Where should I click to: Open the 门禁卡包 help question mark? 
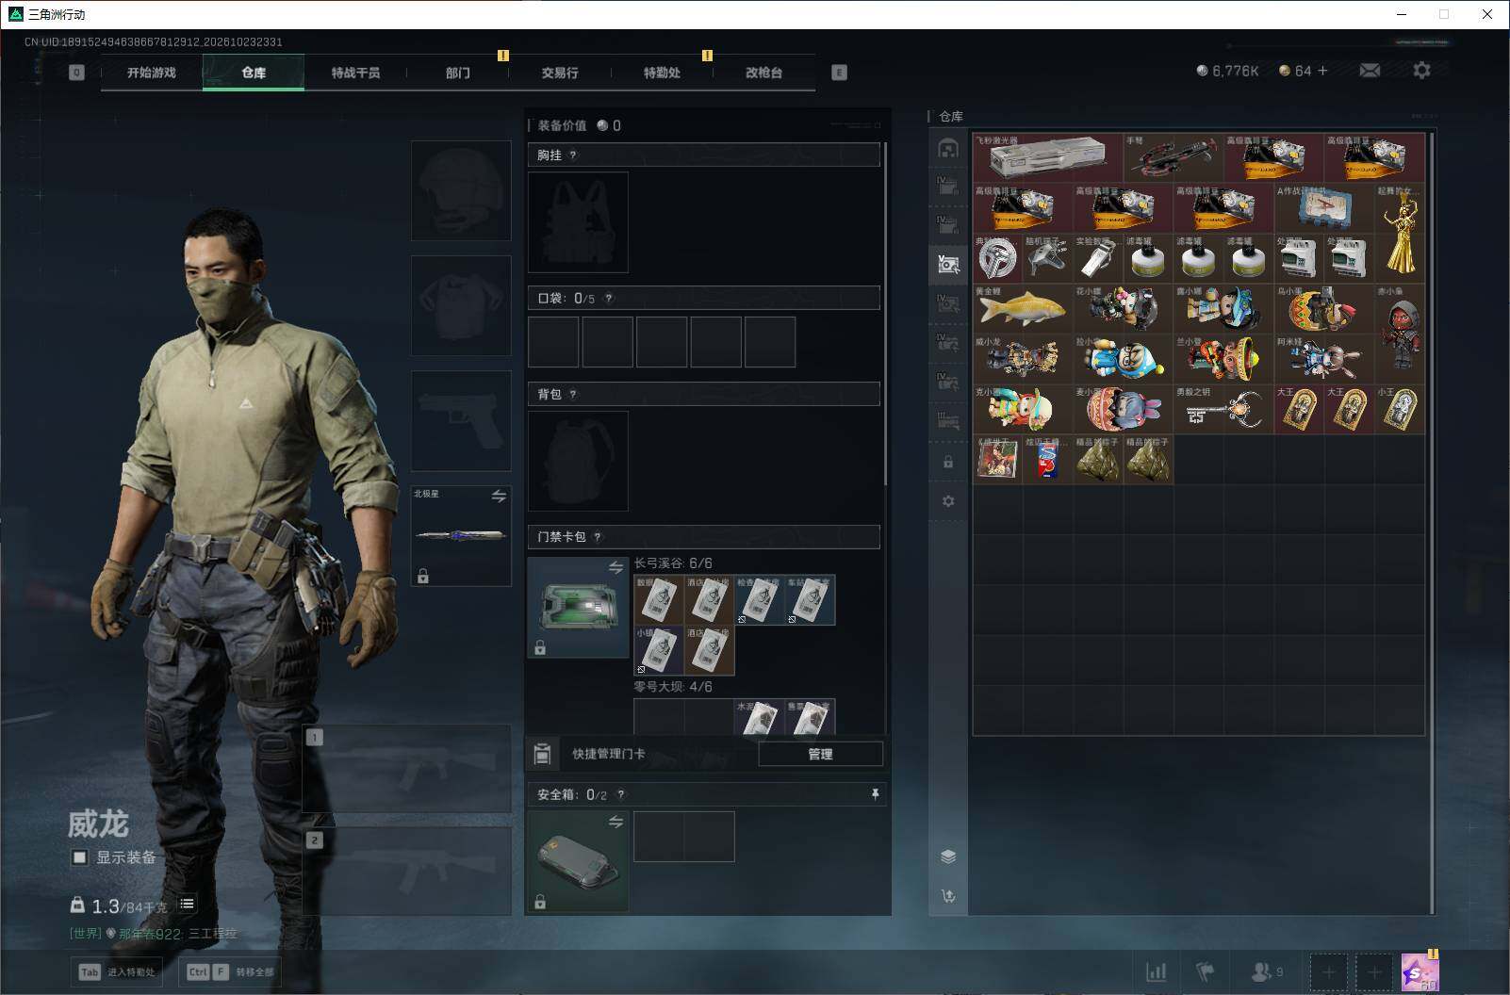tap(598, 537)
